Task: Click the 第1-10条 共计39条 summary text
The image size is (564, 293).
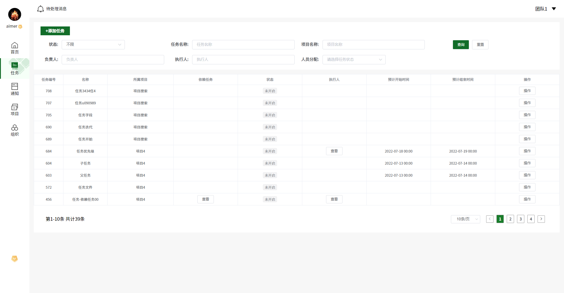Action: point(65,219)
